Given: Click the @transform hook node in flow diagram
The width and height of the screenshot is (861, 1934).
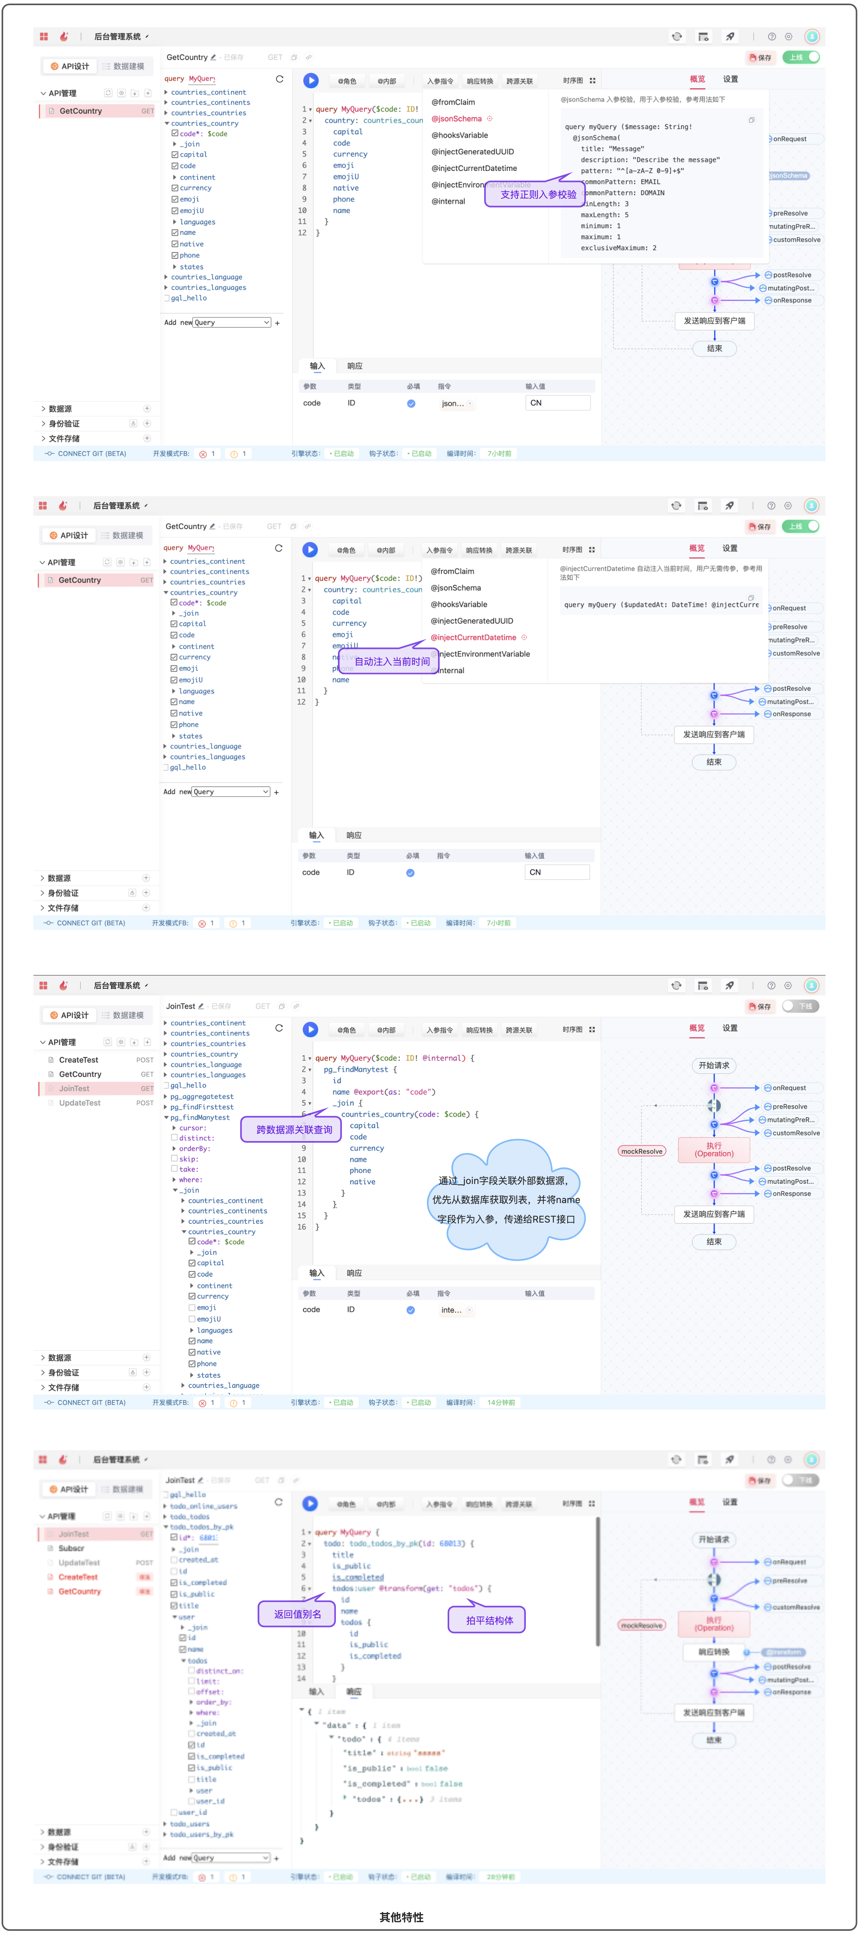Looking at the screenshot, I should click(x=784, y=1653).
